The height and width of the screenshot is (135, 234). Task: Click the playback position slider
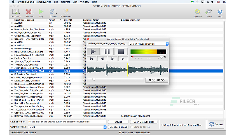94,79
